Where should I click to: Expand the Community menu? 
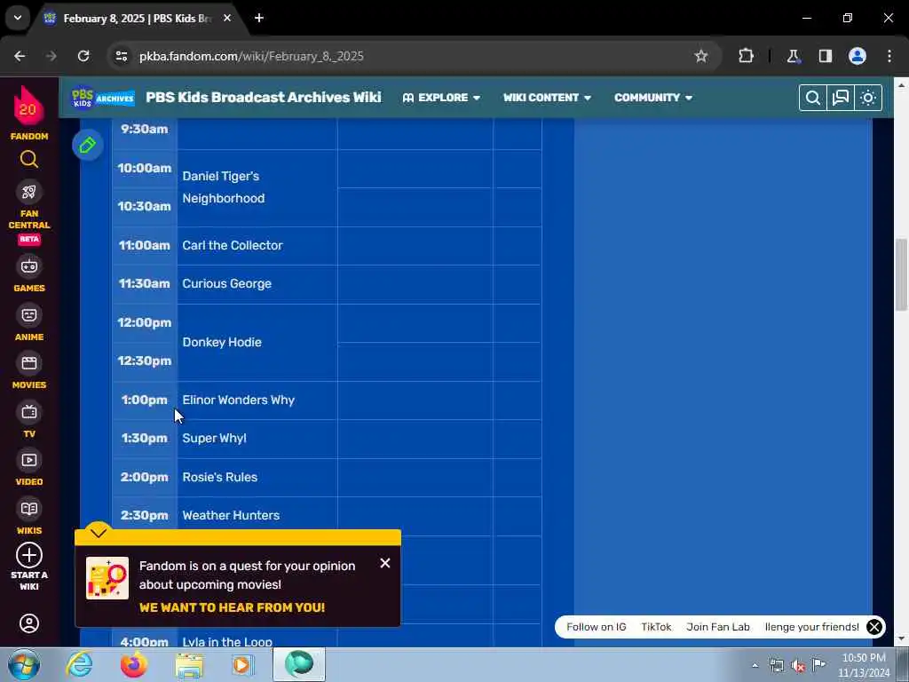point(653,98)
